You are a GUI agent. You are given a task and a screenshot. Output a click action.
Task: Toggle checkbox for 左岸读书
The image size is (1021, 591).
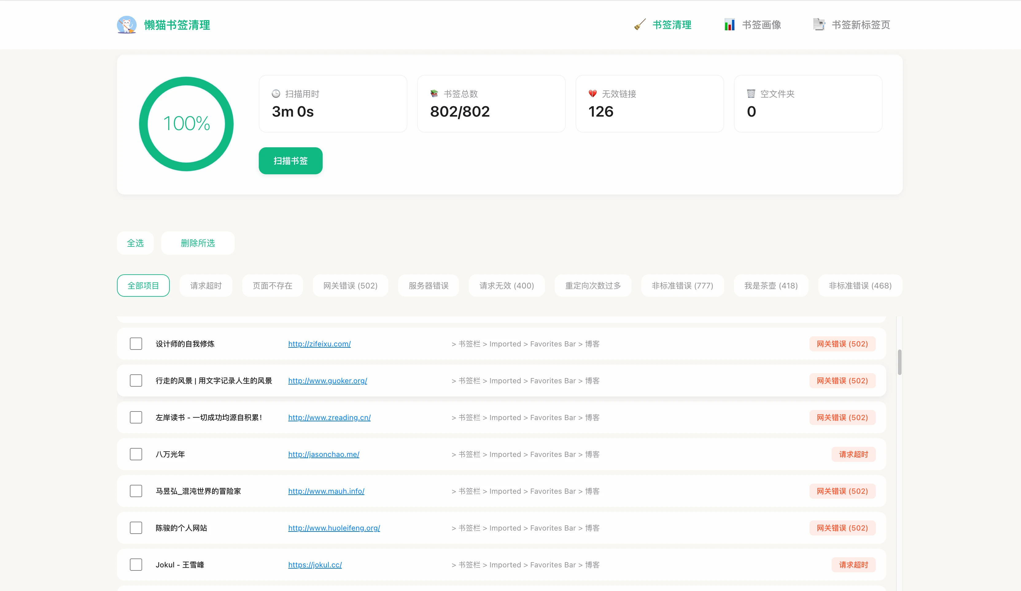click(137, 417)
